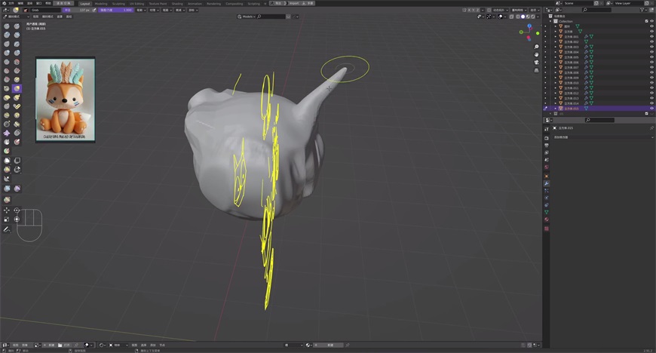656x353 pixels.
Task: Expand the 立方体.014 outliner row
Action: pyautogui.click(x=556, y=103)
